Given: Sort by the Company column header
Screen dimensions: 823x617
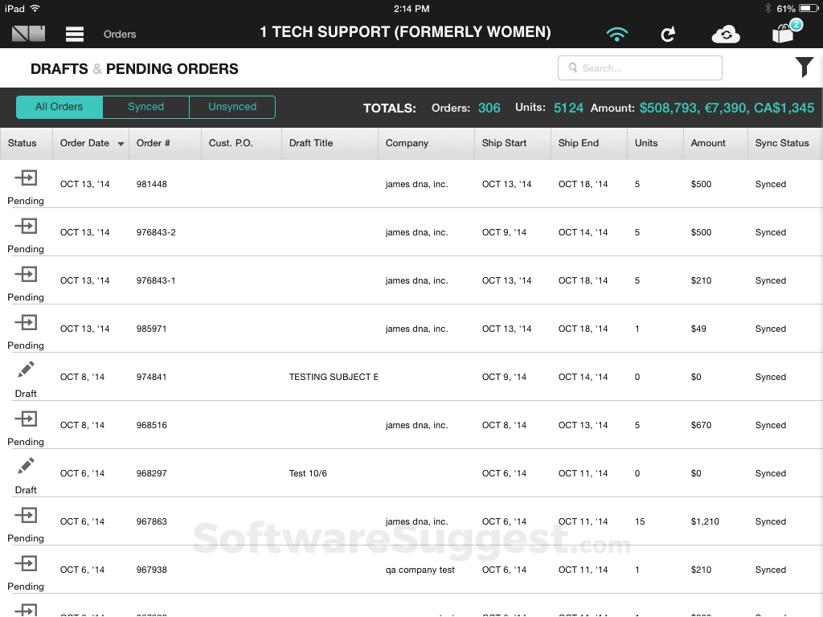Looking at the screenshot, I should (x=407, y=143).
